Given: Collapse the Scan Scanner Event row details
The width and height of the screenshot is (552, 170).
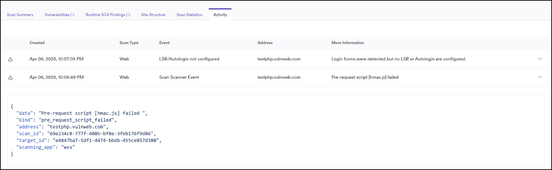Looking at the screenshot, I should pos(540,77).
